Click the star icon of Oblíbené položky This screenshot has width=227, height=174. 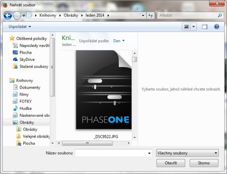tap(12, 38)
